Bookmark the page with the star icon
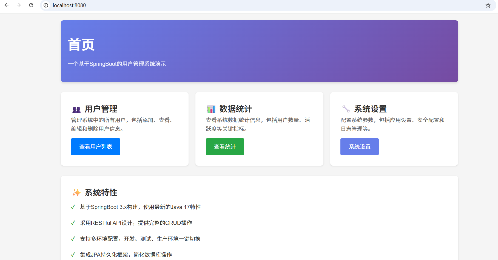The height and width of the screenshot is (260, 498). click(488, 5)
